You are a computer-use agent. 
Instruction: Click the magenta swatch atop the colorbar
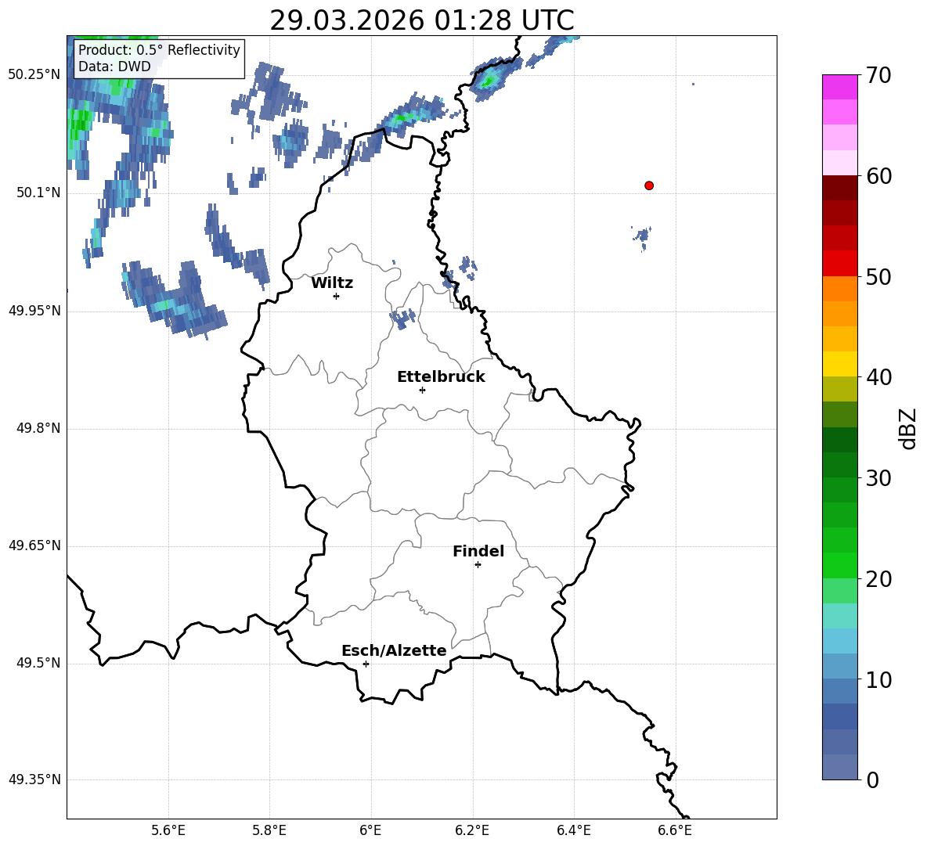pyautogui.click(x=839, y=87)
